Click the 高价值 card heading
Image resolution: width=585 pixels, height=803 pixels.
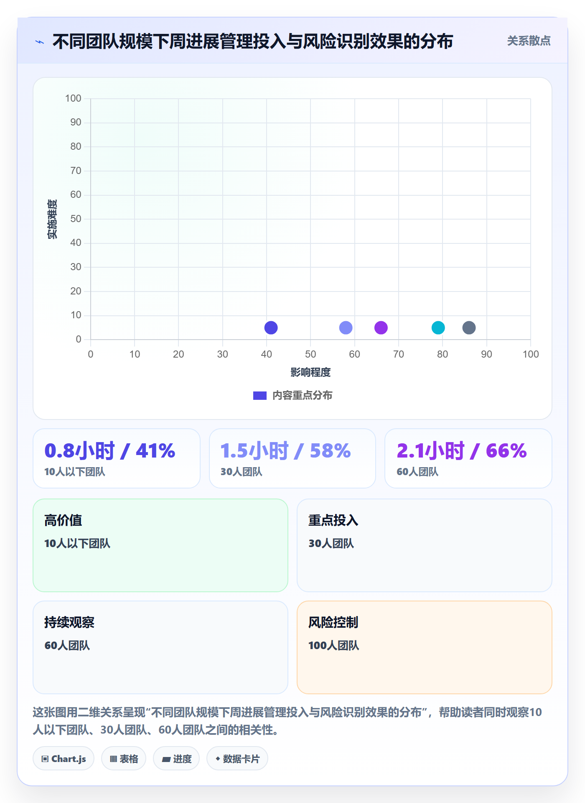coord(63,520)
